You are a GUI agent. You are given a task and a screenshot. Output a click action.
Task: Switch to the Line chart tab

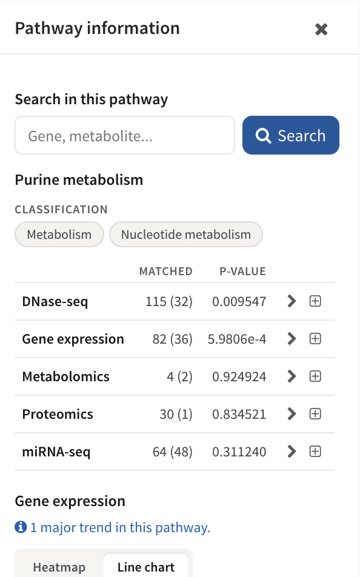click(146, 567)
